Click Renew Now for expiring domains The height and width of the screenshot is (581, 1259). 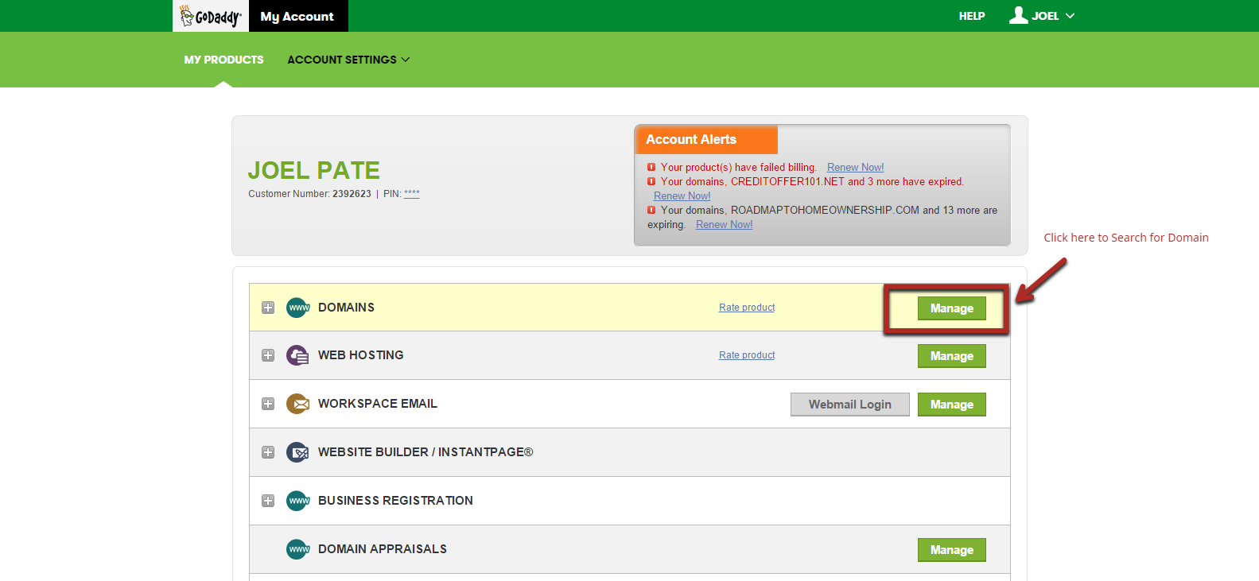[724, 224]
